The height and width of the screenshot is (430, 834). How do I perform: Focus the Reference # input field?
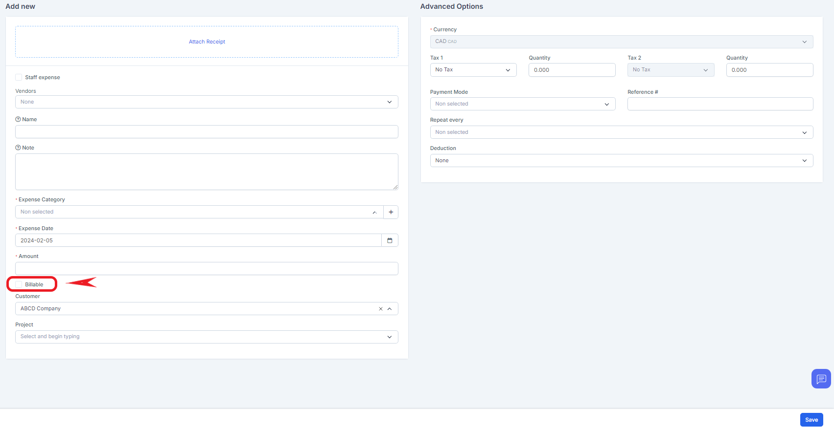(x=720, y=104)
